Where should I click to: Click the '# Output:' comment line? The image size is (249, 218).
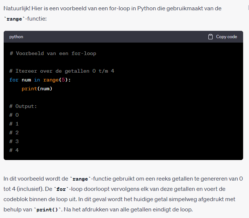(23, 106)
